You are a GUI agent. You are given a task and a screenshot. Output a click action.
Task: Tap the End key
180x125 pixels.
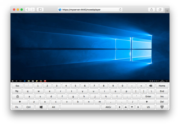click(162, 91)
